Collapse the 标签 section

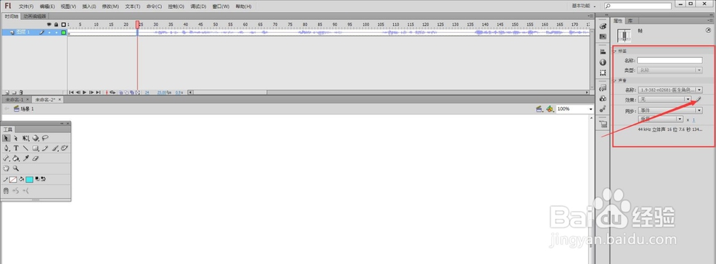(614, 51)
